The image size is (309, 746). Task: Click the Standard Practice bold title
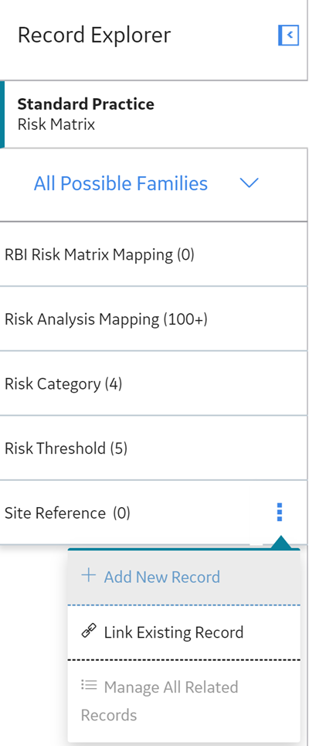(86, 104)
